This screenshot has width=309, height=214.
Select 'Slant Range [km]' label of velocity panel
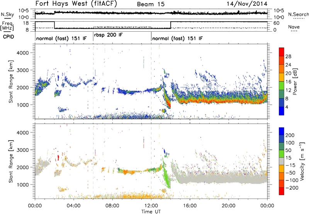pyautogui.click(x=11, y=161)
